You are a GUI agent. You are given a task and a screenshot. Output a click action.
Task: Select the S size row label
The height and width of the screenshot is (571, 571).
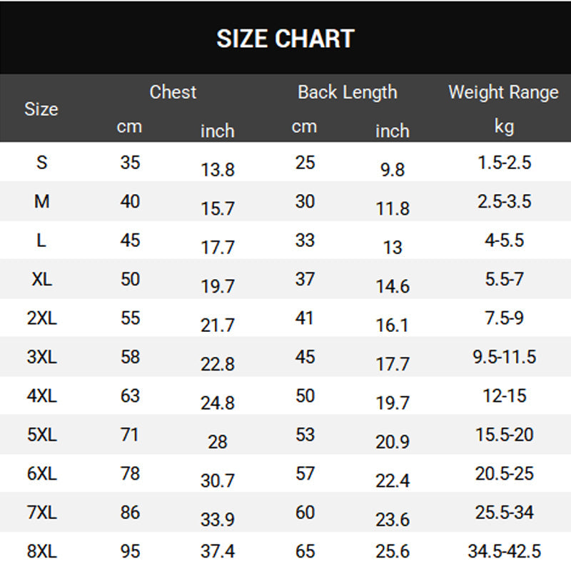pos(42,163)
